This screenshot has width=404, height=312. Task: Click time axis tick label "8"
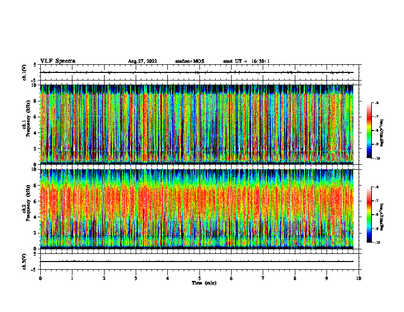pyautogui.click(x=295, y=278)
